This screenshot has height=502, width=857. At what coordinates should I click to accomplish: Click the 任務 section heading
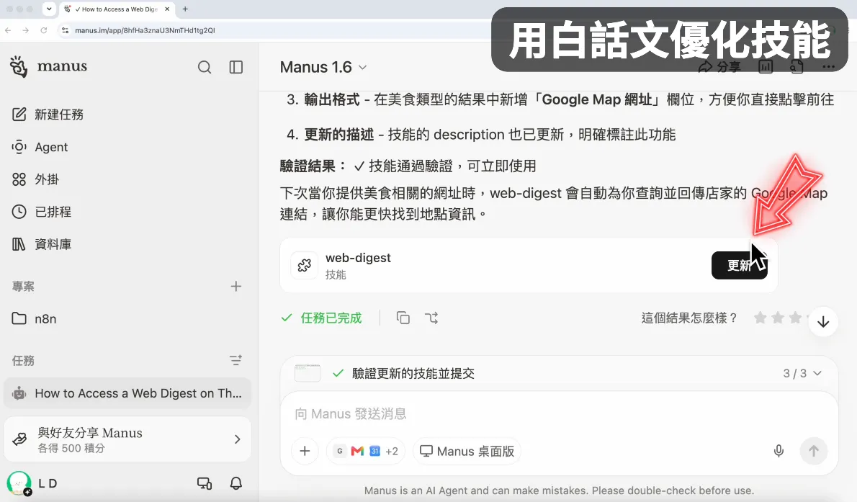point(23,360)
